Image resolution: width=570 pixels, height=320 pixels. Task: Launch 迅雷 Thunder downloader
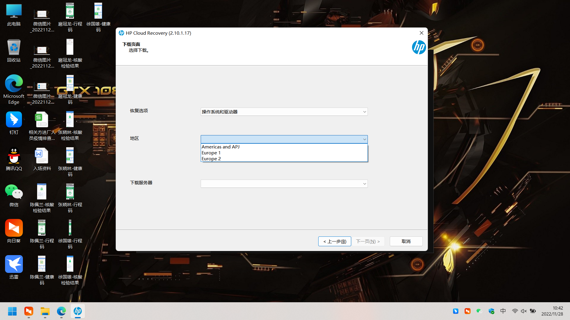coord(14,264)
